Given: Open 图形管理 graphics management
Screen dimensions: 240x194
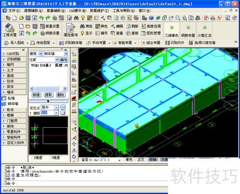Looking at the screenshot, I should click(x=151, y=33).
